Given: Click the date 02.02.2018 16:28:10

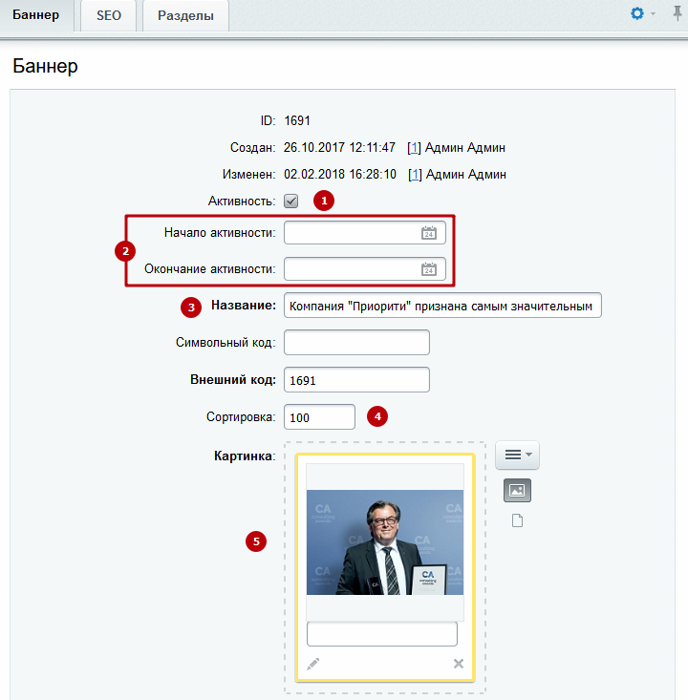Looking at the screenshot, I should coord(340,175).
